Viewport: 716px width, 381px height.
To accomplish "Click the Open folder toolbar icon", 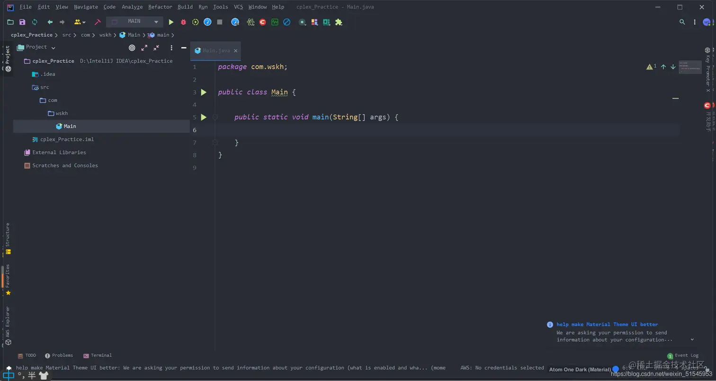I will tap(10, 22).
